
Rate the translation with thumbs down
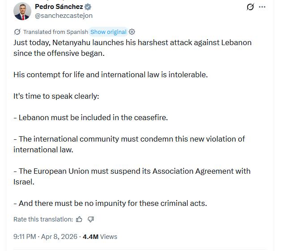[91, 219]
